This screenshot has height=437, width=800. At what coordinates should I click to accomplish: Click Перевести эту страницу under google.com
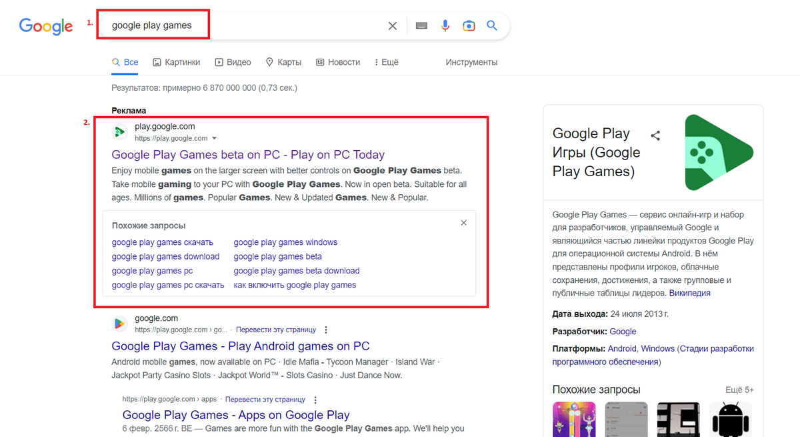pos(276,330)
